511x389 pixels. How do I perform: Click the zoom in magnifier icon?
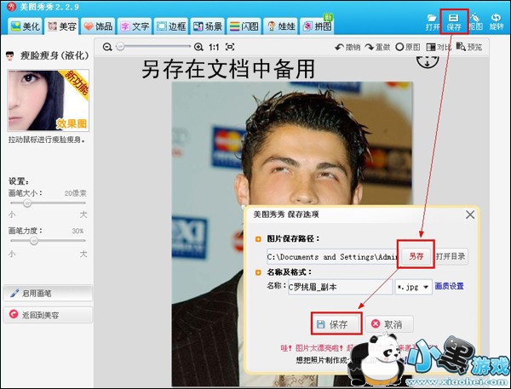click(198, 47)
